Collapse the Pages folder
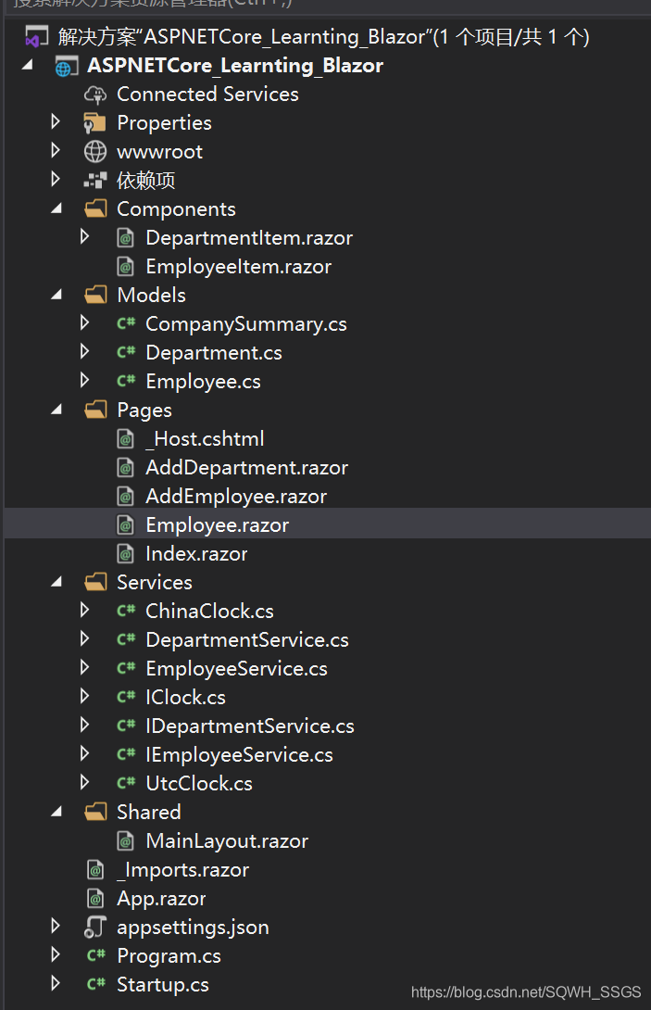651x1010 pixels. pyautogui.click(x=56, y=409)
